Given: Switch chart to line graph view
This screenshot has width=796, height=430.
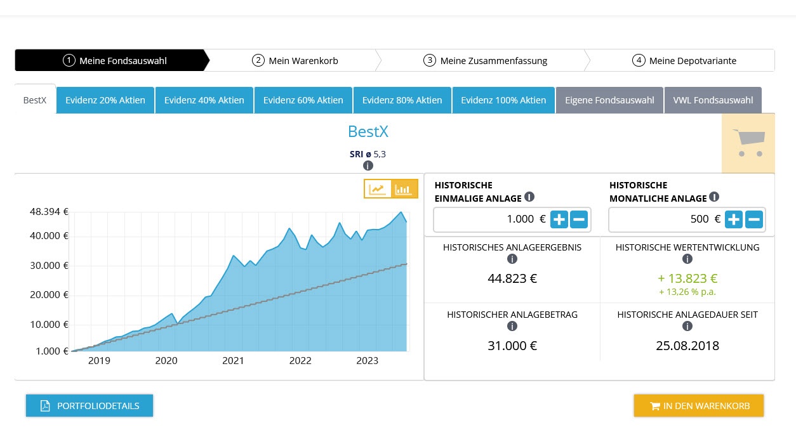Looking at the screenshot, I should (x=378, y=189).
